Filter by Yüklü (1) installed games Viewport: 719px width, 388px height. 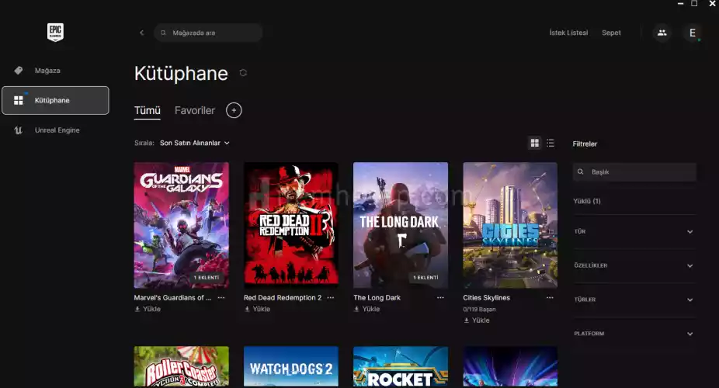[586, 201]
